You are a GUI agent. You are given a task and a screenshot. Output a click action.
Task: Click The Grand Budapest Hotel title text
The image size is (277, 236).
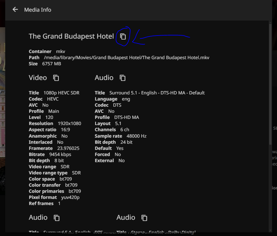(71, 36)
